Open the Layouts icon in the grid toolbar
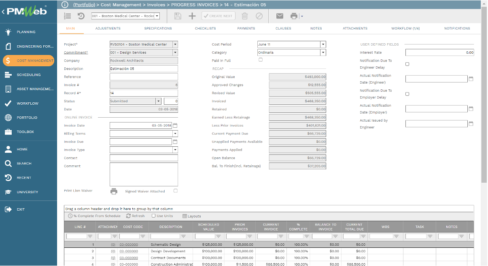 [185, 216]
